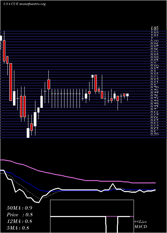Select the 5MA : 0.8 readout

pos(18,228)
